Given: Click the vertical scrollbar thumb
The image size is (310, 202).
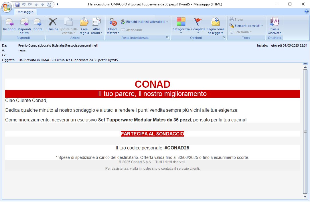Looking at the screenshot, I should click(x=305, y=132).
